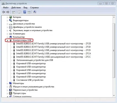The height and width of the screenshot is (103, 117).
Task: Select the Компьютер label
Action: (19, 37)
